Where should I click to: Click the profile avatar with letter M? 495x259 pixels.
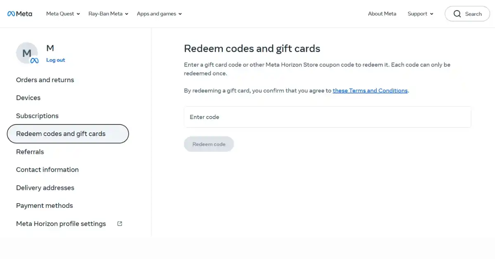coord(27,53)
